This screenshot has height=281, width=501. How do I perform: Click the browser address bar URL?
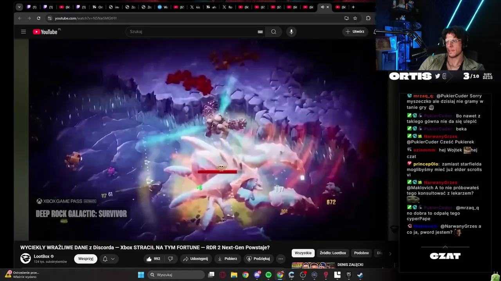[86, 18]
